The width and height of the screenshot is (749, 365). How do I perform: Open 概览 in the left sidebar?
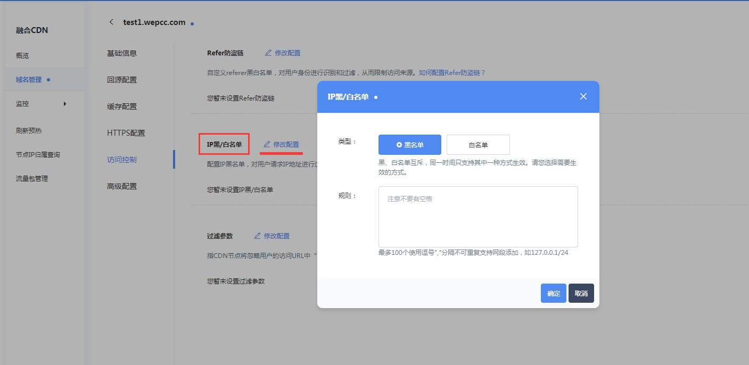coord(22,56)
